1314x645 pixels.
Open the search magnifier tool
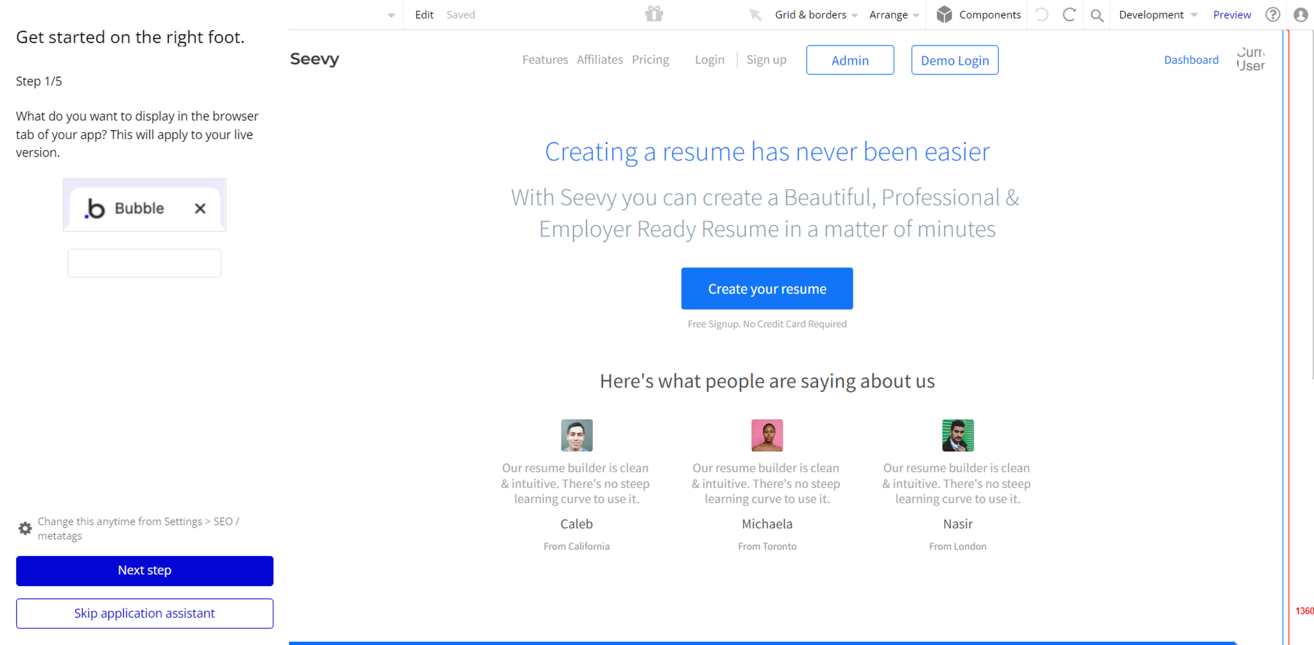[1097, 15]
